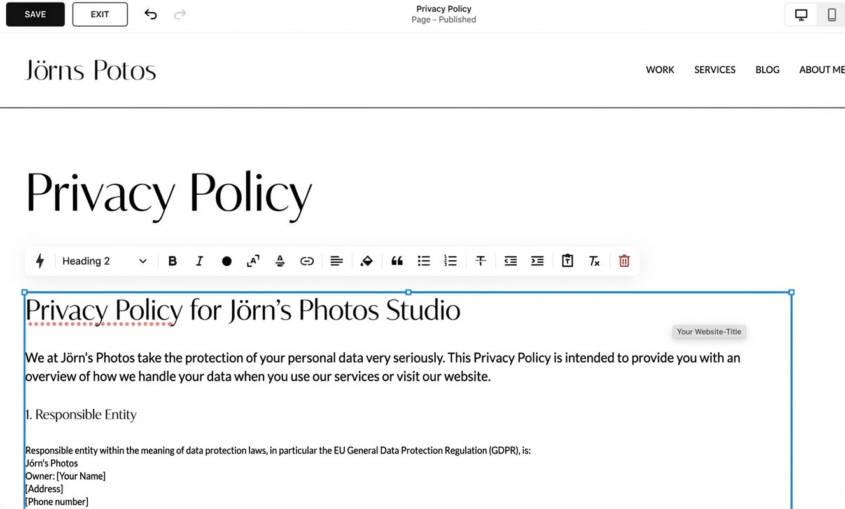Create a numbered list
Image resolution: width=845 pixels, height=509 pixels.
(x=450, y=261)
